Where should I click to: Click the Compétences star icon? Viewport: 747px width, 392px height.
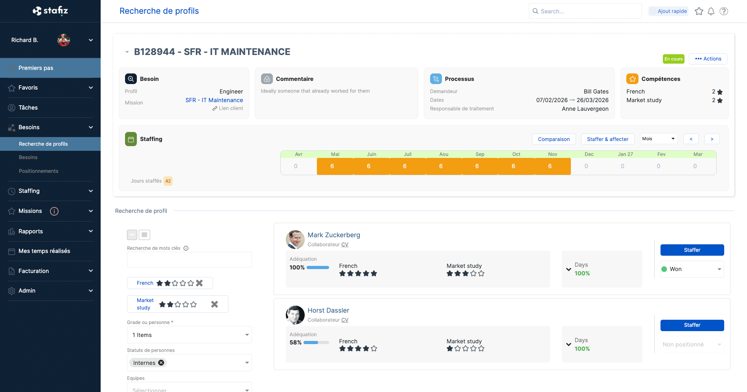pos(632,79)
